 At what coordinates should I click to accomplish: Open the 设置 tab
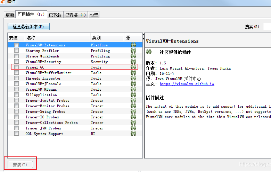(x=94, y=15)
